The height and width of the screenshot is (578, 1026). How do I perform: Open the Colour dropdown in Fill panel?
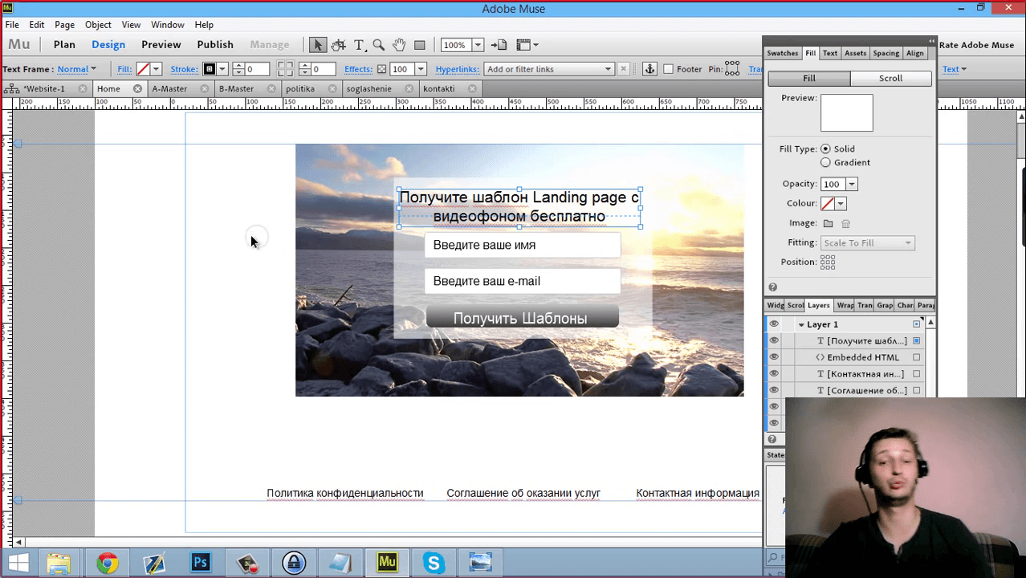tap(841, 204)
